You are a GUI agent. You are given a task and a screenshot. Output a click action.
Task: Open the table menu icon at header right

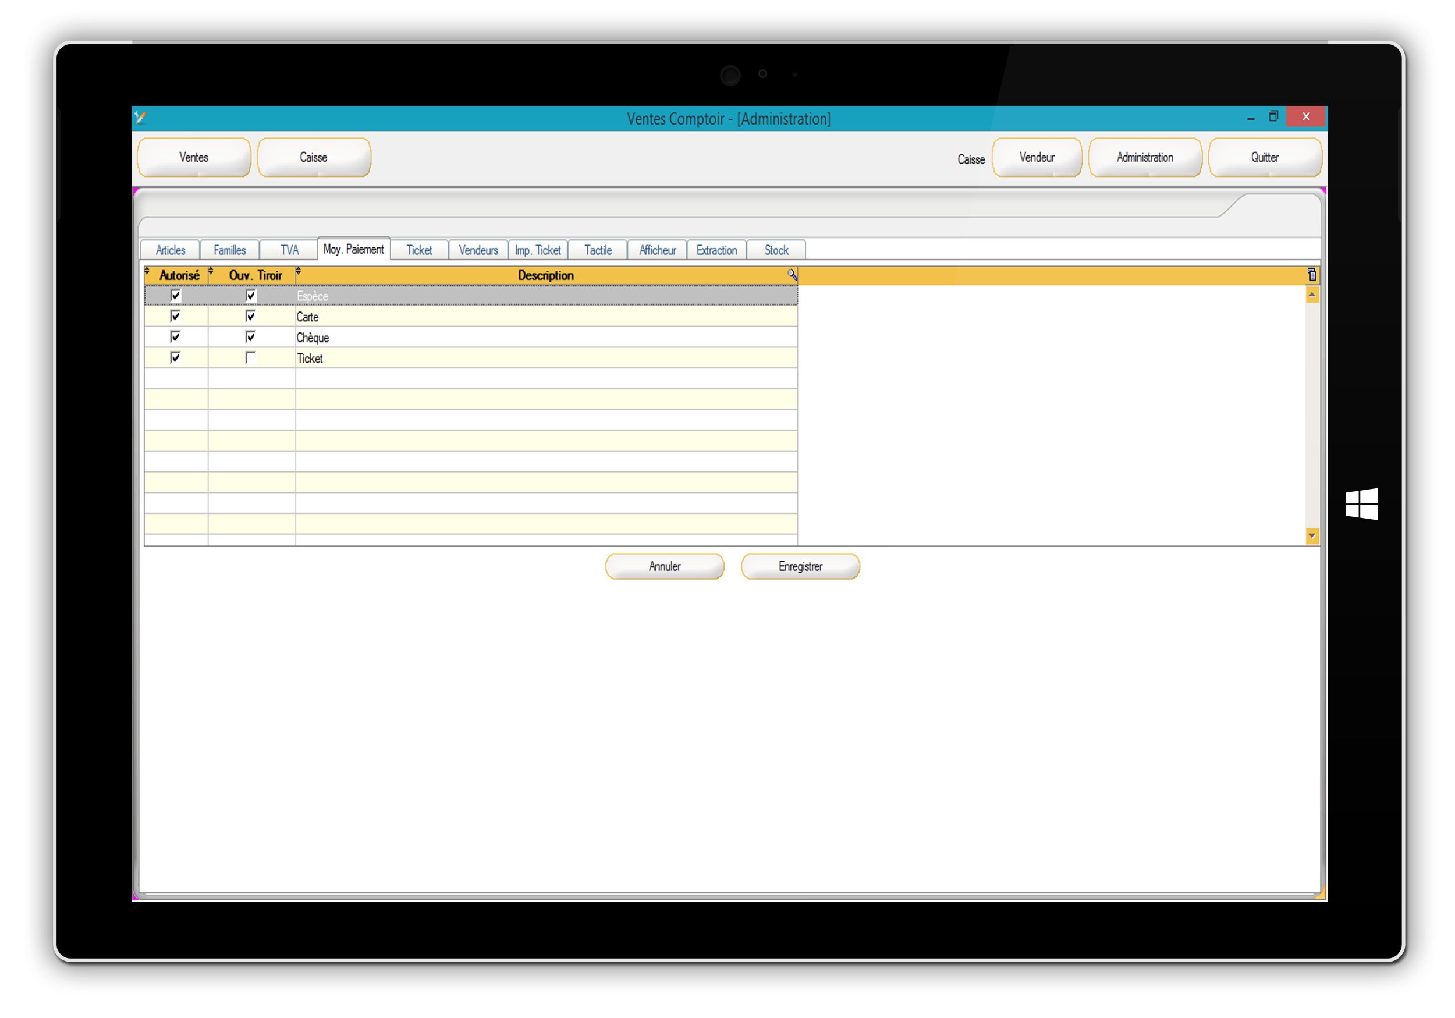1312,275
